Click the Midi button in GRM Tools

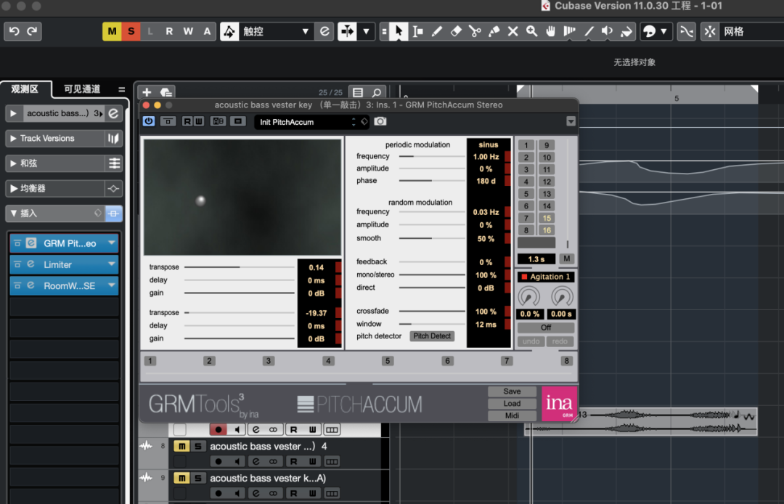click(512, 415)
